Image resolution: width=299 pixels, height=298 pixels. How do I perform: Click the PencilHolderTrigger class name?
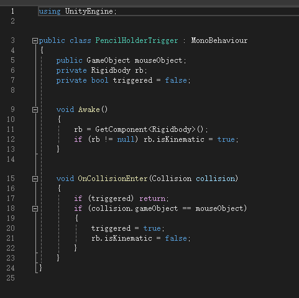click(137, 40)
